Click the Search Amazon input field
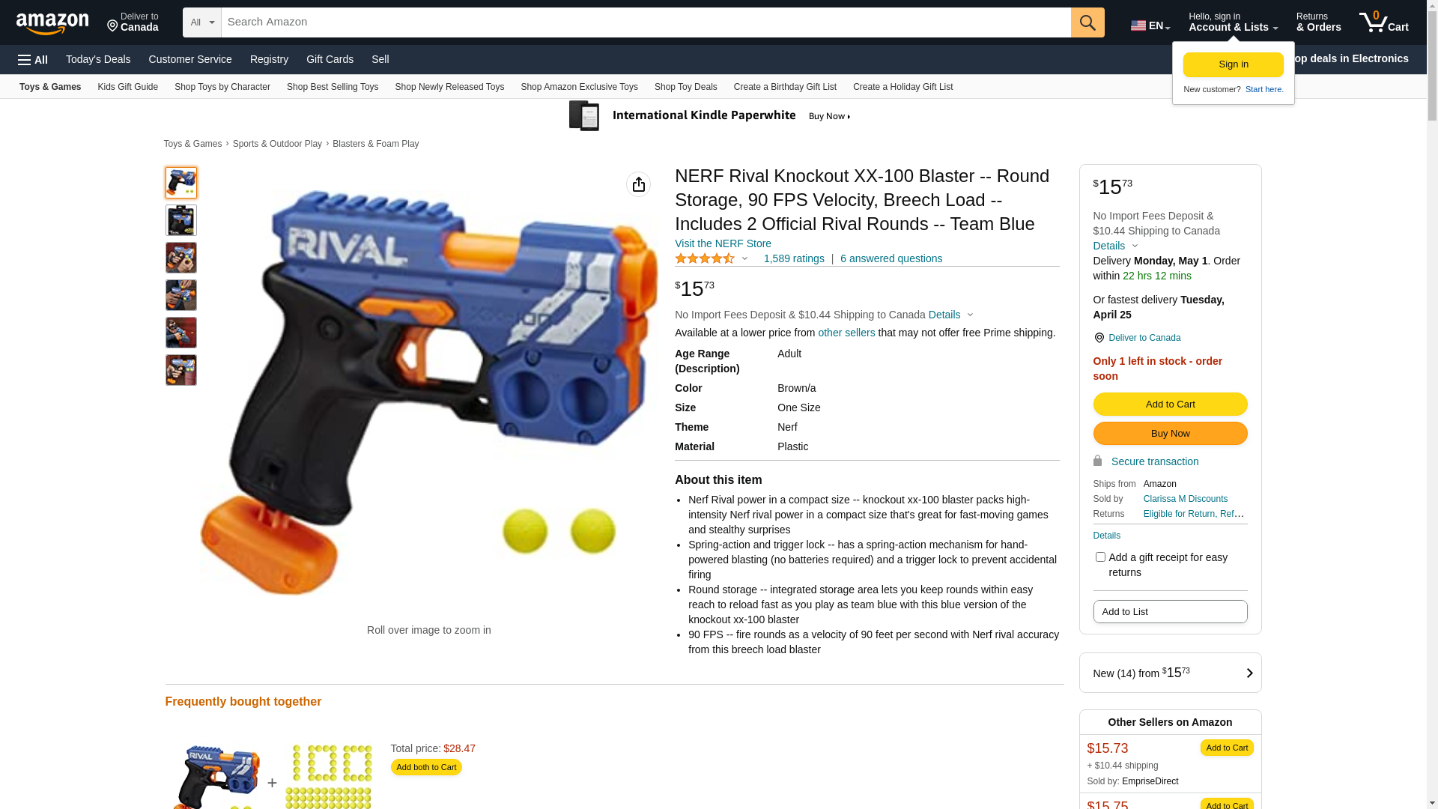This screenshot has height=809, width=1438. click(646, 22)
